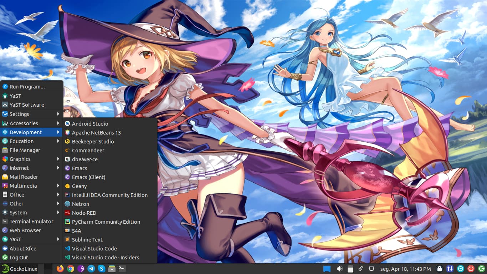487x274 pixels.
Task: Click the display tray icon
Action: 371,269
